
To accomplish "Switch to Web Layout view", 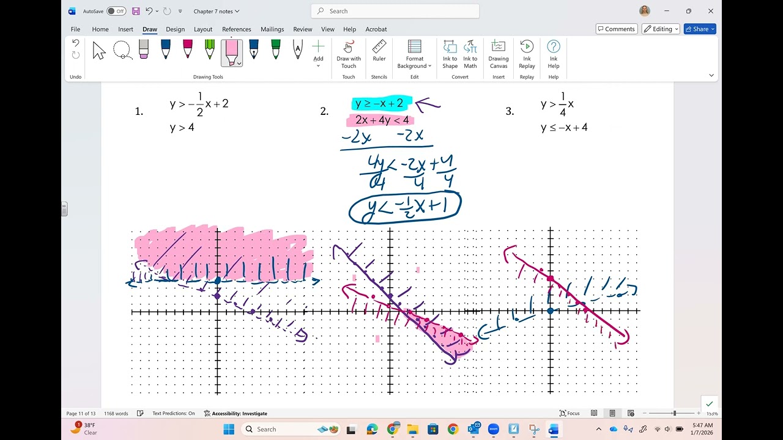I will (631, 414).
